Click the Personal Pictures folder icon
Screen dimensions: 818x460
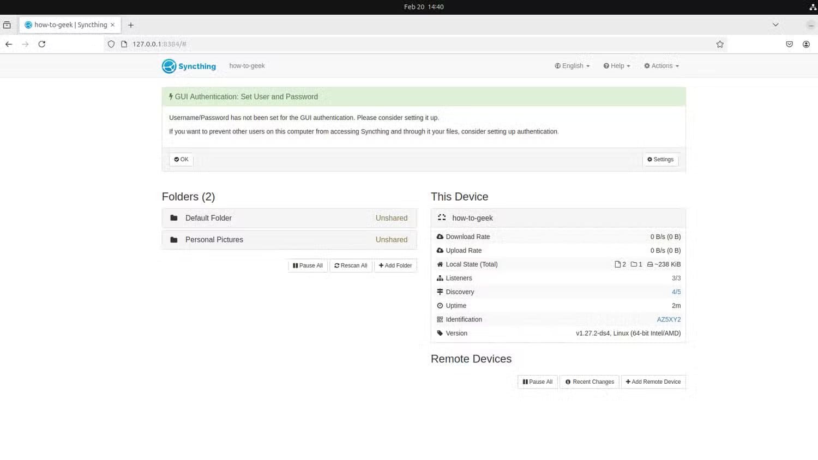(174, 240)
